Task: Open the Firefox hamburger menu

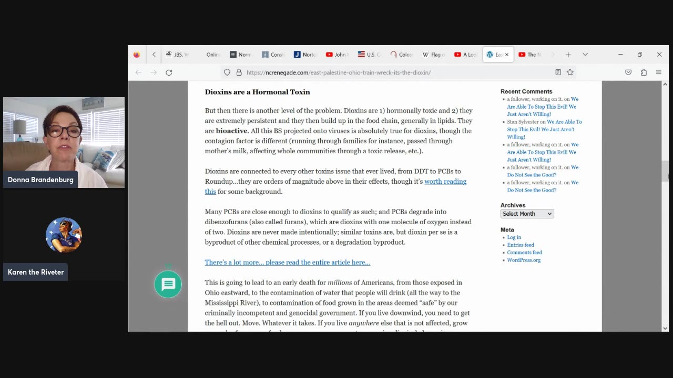Action: tap(659, 72)
